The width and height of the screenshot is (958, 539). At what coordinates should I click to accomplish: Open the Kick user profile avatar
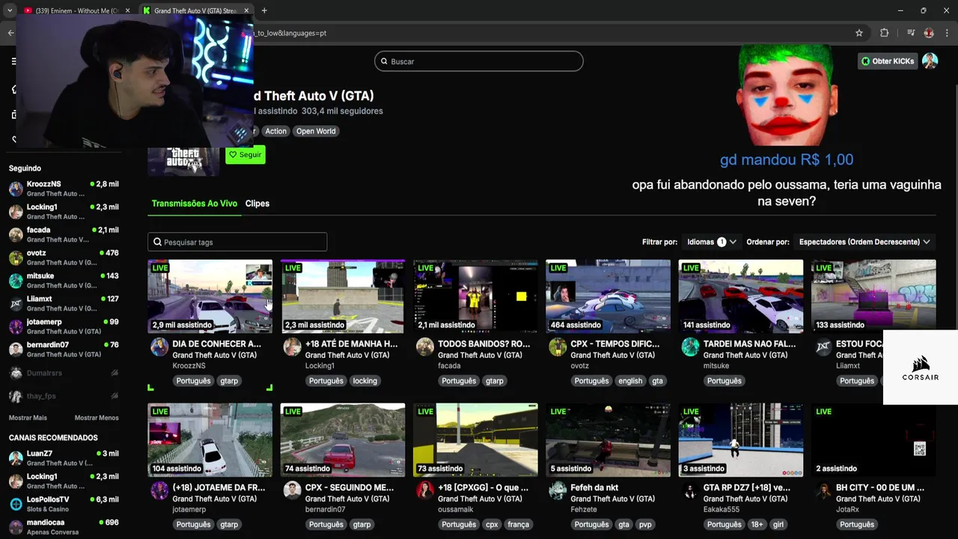click(x=930, y=61)
